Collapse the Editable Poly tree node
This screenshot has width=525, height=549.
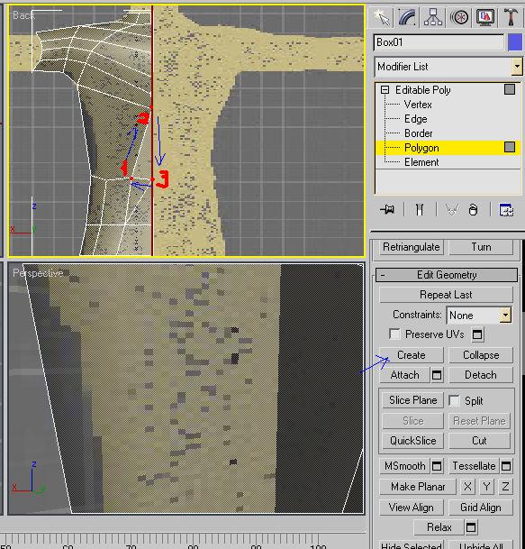[385, 90]
